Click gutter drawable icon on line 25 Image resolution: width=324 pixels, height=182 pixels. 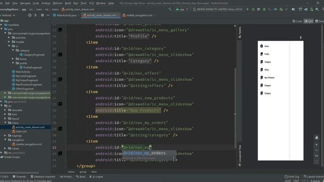pos(60,104)
